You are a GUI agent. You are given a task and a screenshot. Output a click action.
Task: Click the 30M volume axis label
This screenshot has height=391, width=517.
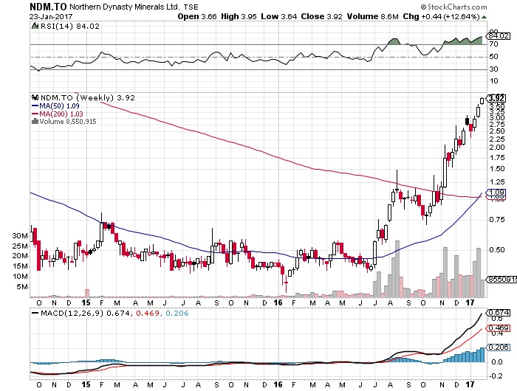[x=20, y=236]
